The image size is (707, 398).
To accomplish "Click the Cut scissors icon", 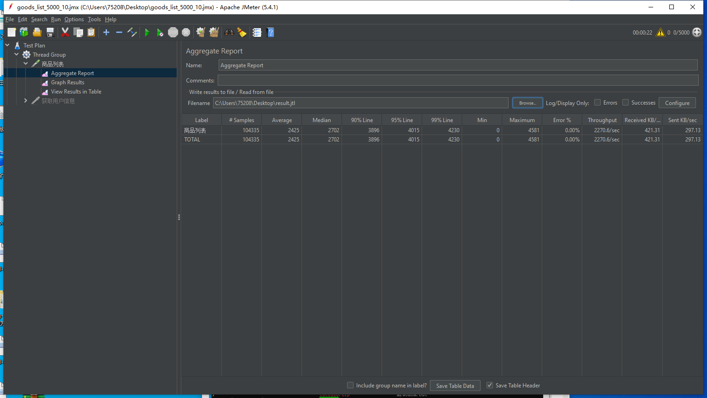I will point(65,32).
